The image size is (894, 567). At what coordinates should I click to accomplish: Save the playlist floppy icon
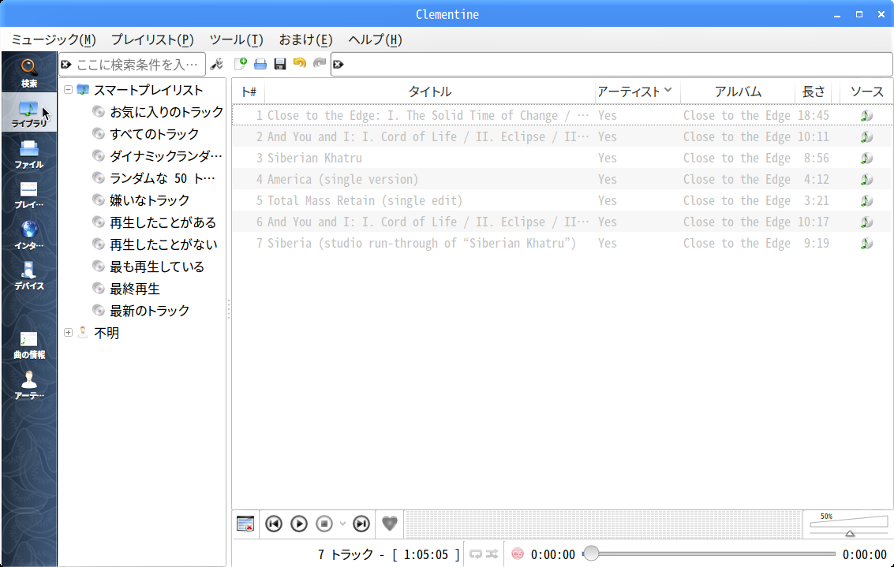[x=280, y=64]
